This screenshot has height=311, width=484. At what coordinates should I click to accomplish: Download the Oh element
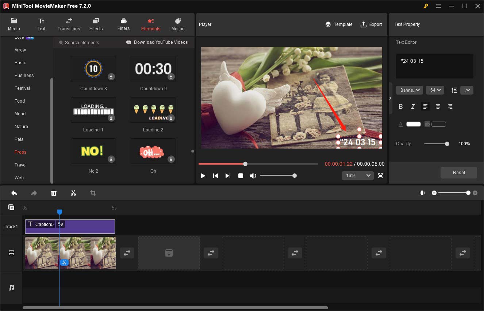[x=171, y=159]
